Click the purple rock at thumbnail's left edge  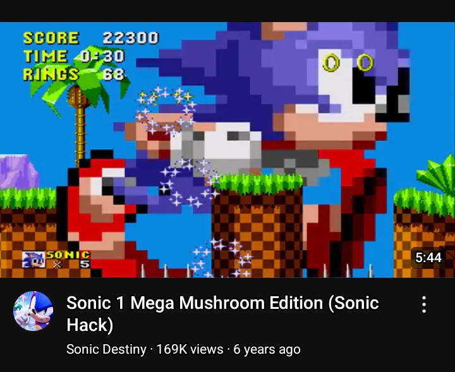coord(19,172)
